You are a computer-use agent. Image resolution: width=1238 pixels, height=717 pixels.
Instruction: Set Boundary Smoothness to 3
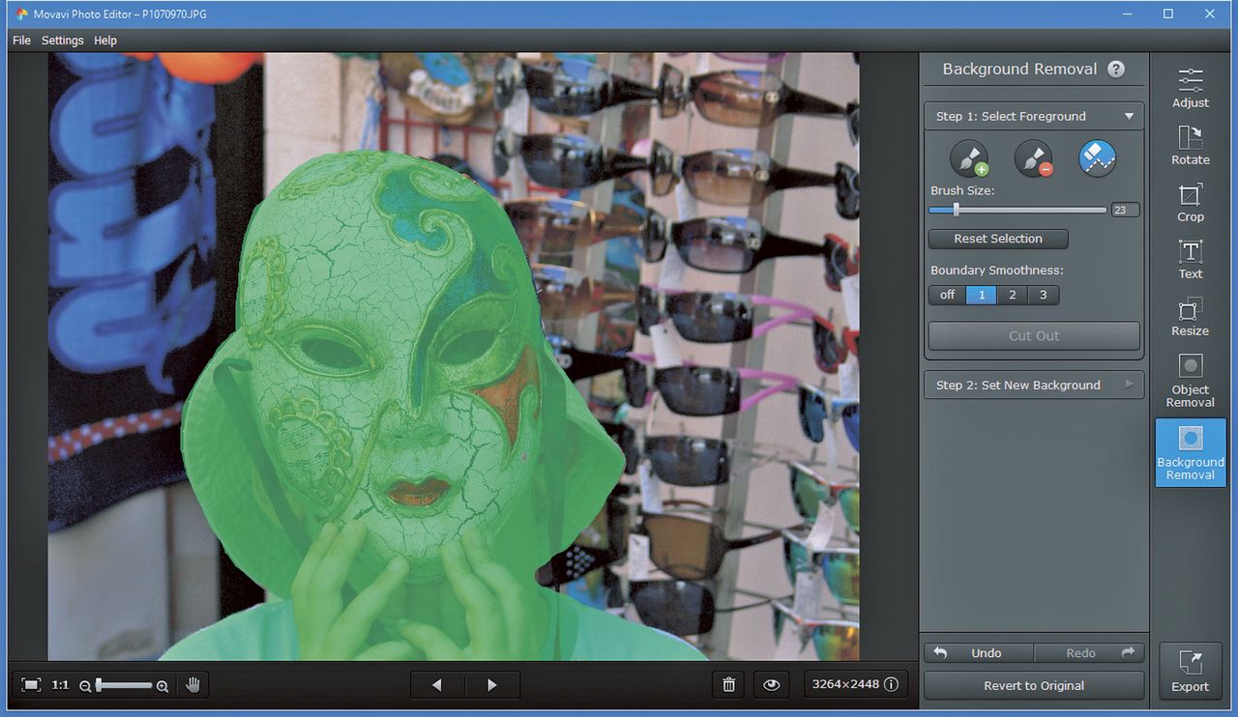1043,295
